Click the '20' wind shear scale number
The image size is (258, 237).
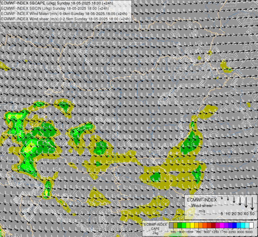pyautogui.click(x=234, y=214)
